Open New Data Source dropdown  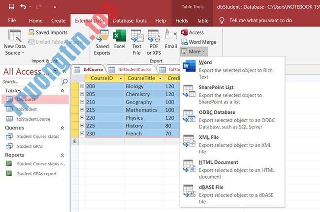click(15, 42)
